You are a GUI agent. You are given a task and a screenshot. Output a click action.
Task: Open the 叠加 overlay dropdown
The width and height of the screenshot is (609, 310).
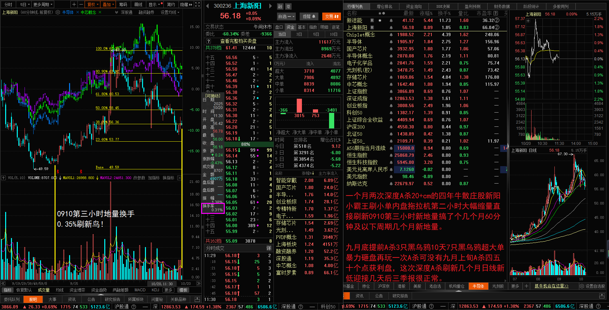tap(108, 5)
